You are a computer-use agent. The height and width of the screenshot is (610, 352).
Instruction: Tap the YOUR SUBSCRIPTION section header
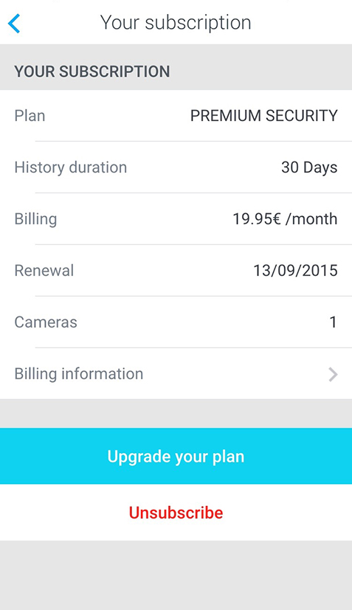tap(92, 72)
